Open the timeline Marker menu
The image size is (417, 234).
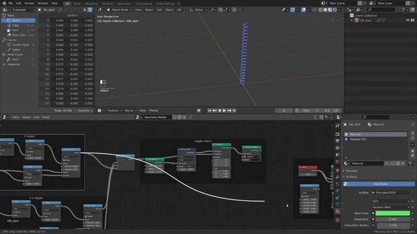pyautogui.click(x=154, y=110)
